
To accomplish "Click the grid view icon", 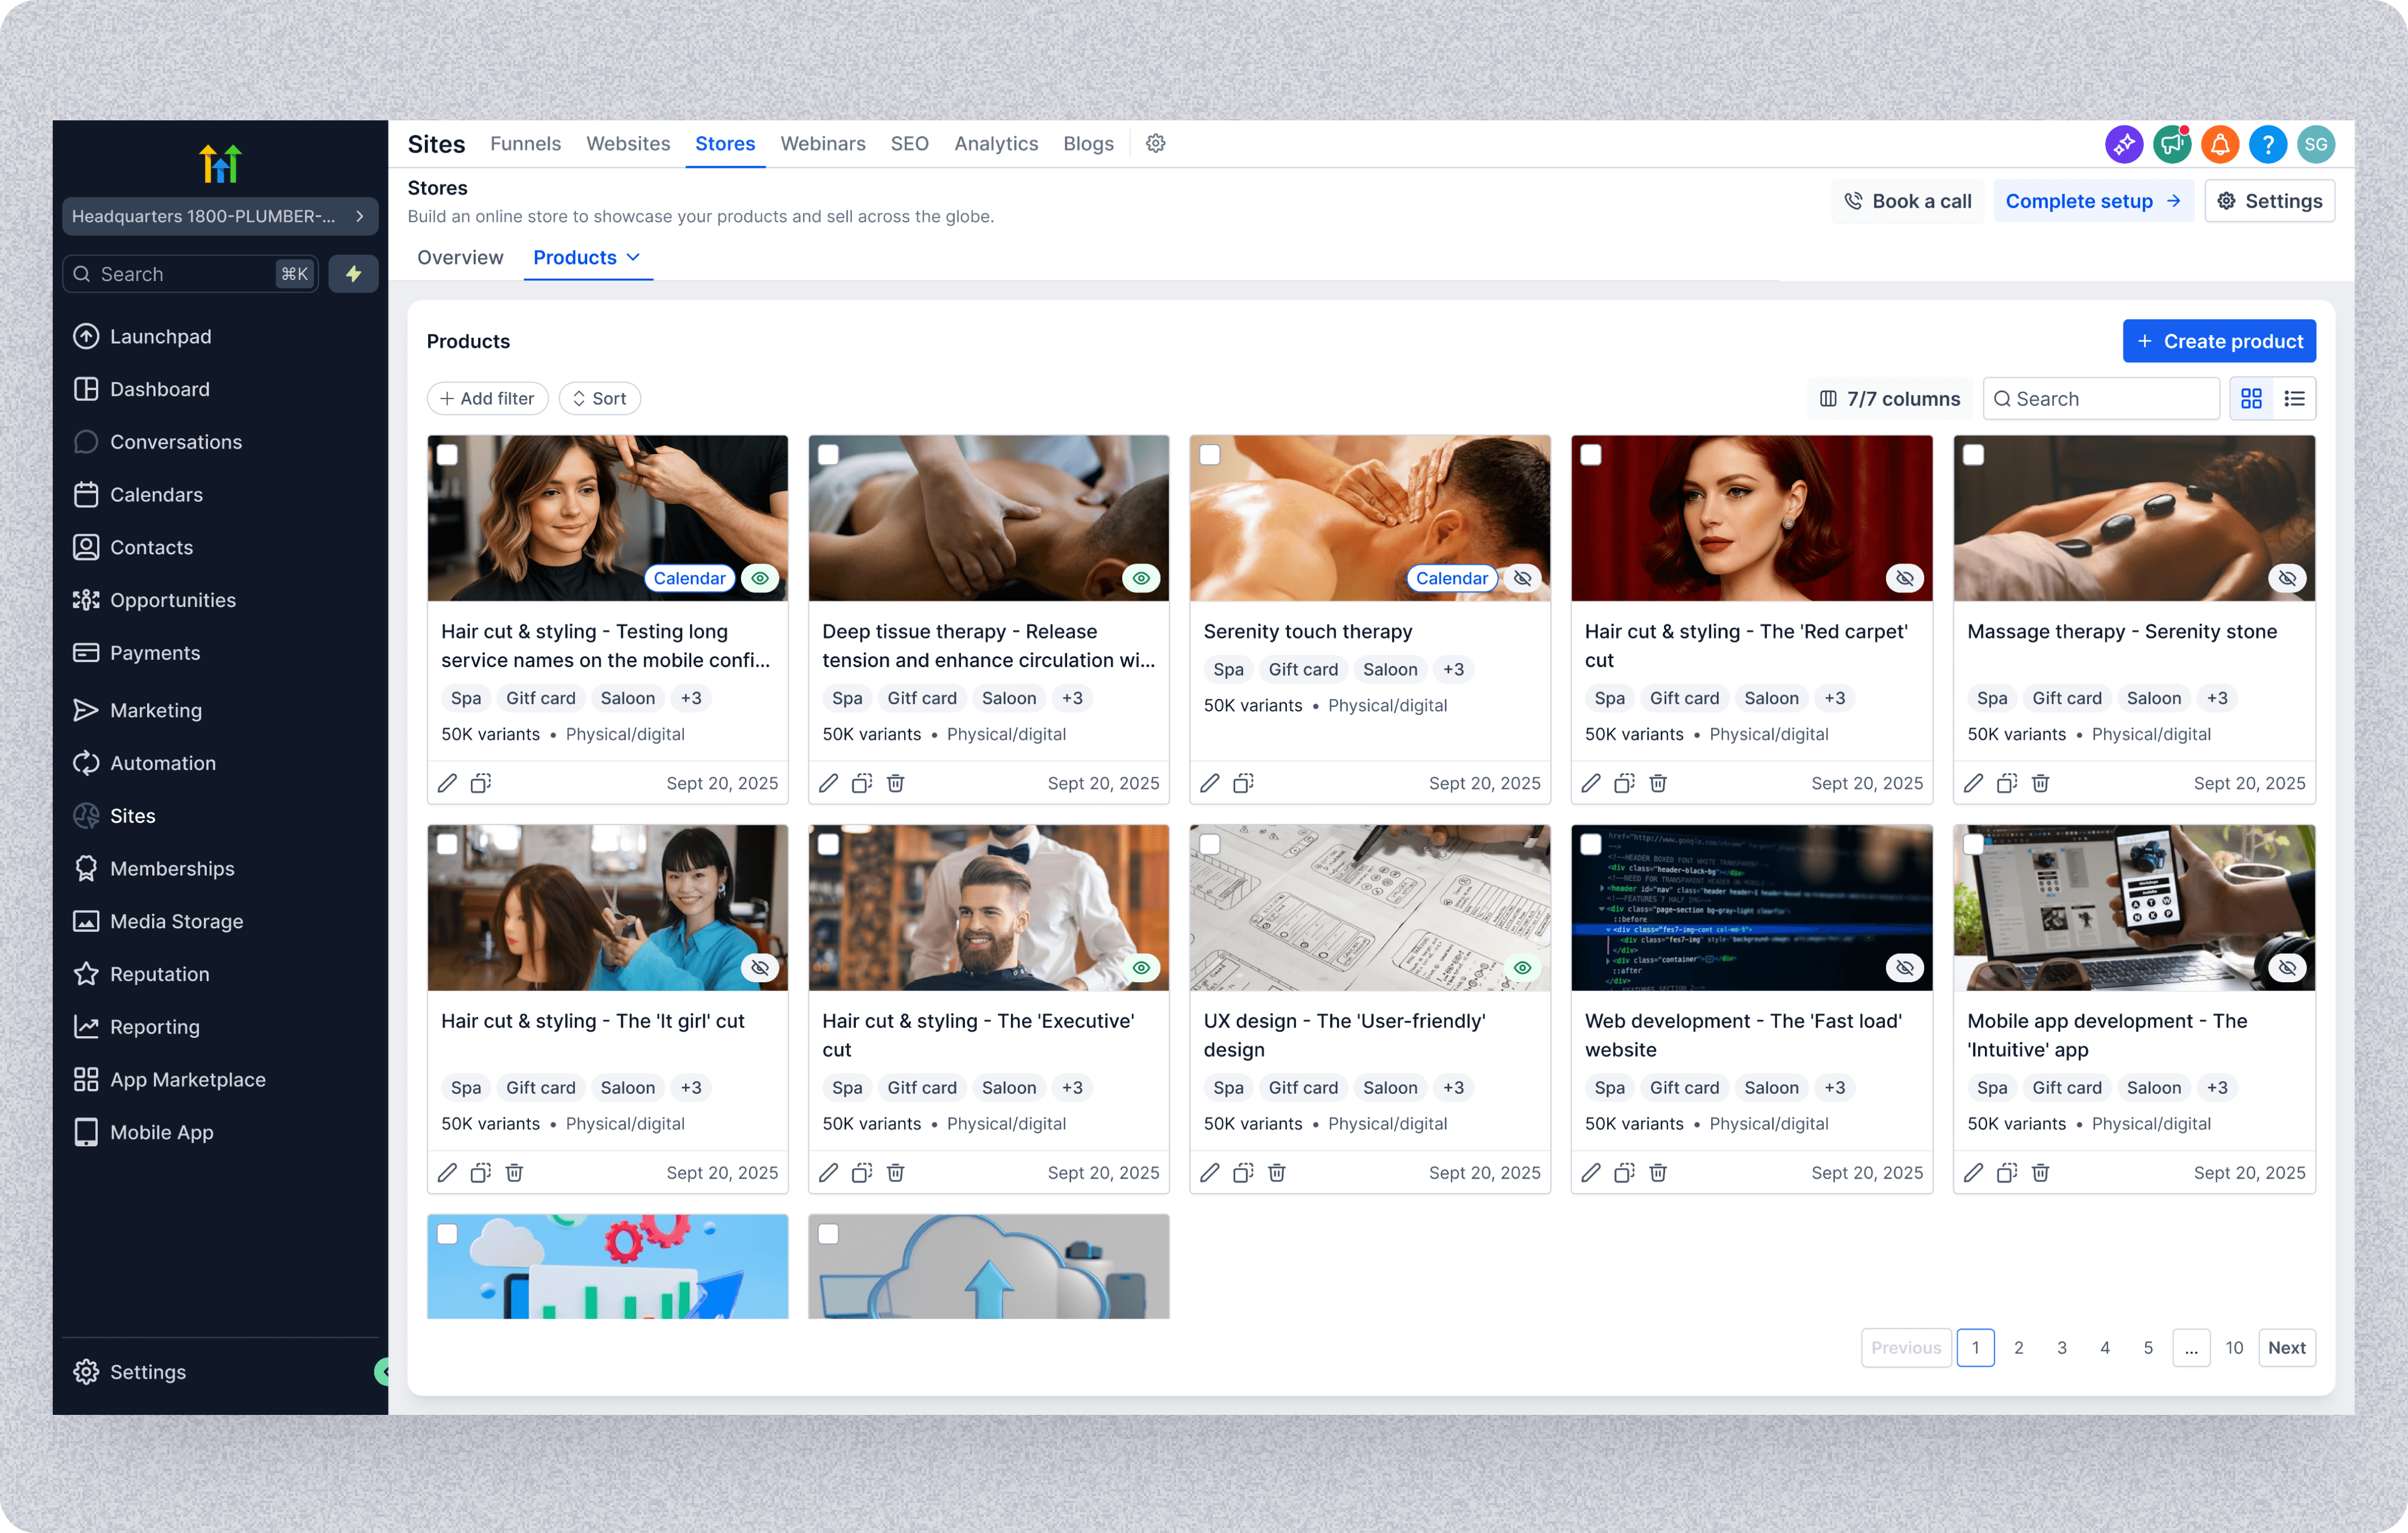I will point(2251,399).
